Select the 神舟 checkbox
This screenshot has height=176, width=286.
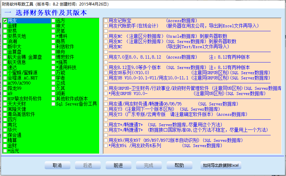pyautogui.click(x=53, y=52)
